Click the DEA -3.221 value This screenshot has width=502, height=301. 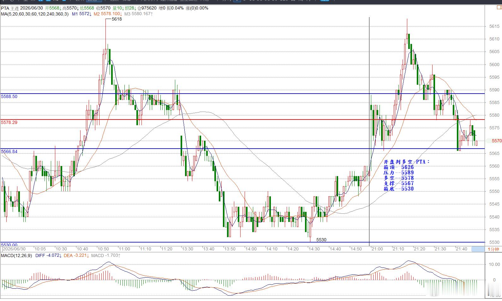click(x=76, y=255)
